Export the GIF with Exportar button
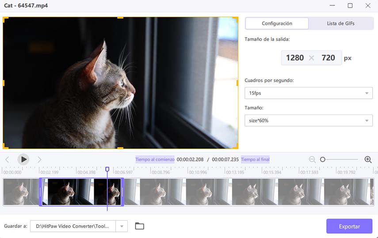The image size is (378, 238). point(349,226)
